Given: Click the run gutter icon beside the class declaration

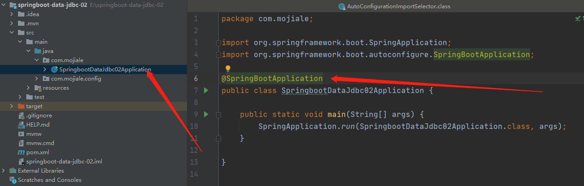Looking at the screenshot, I should (206, 90).
